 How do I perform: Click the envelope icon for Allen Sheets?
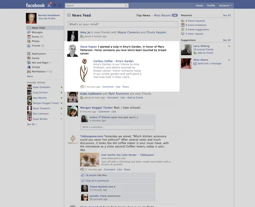[195, 64]
